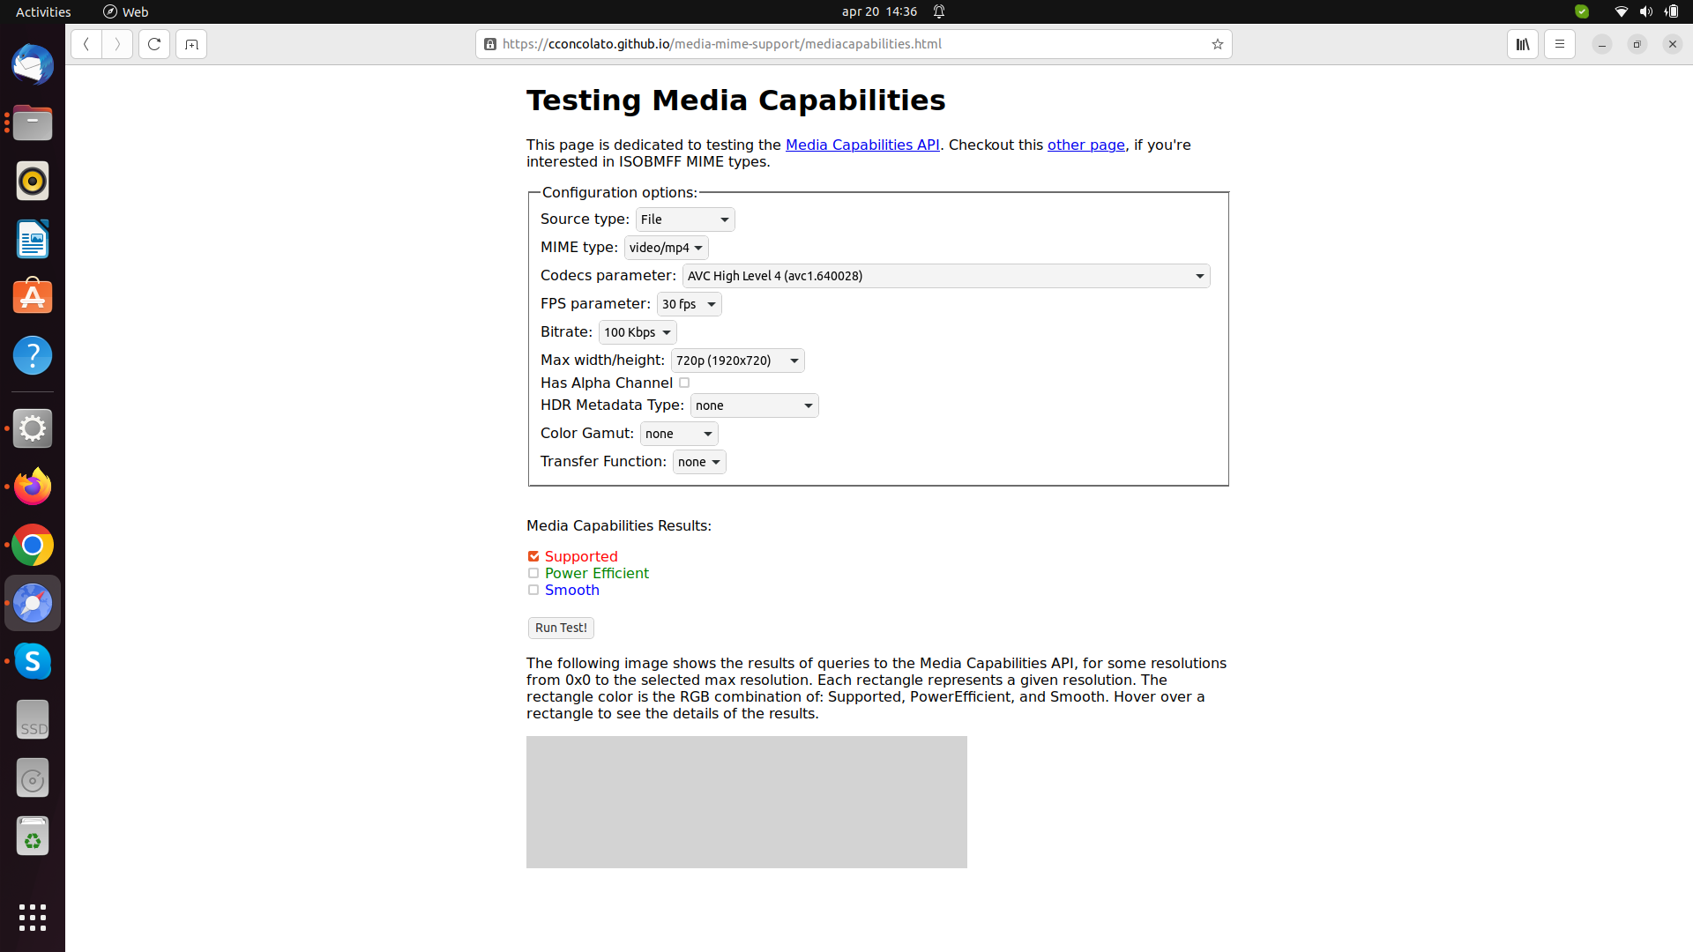The image size is (1693, 952).
Task: Check the Smooth result checkbox
Action: pos(533,590)
